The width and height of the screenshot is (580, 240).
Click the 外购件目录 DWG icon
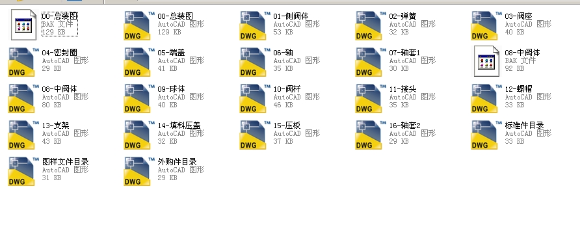139,171
